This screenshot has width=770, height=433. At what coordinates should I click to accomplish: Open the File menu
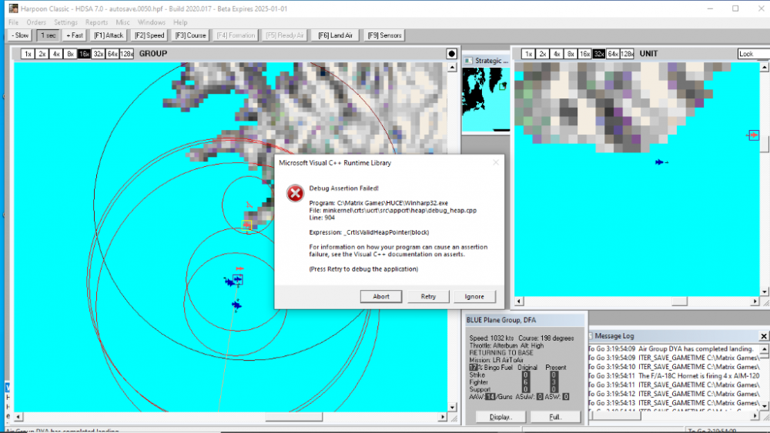13,22
